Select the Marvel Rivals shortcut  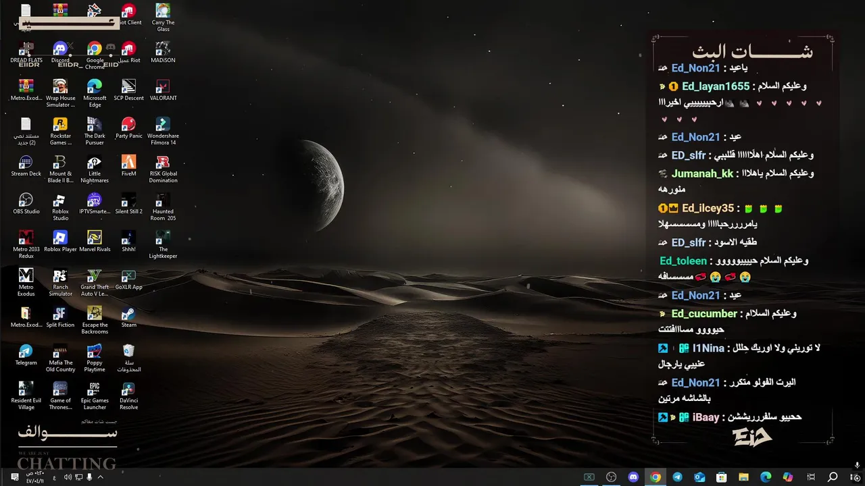95,242
